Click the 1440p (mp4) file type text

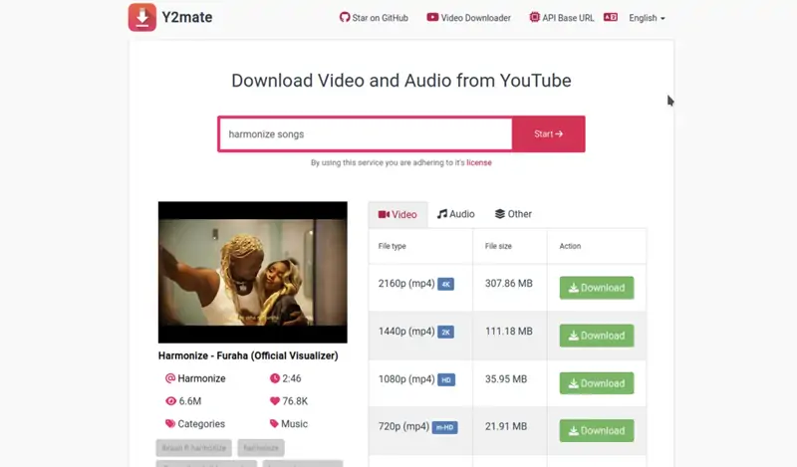406,332
